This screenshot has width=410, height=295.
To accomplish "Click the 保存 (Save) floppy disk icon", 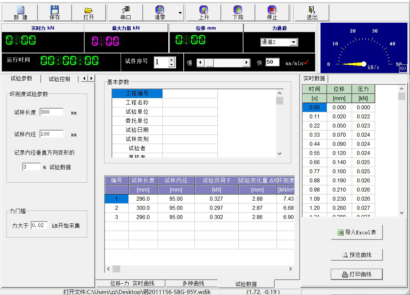I will click(x=55, y=10).
